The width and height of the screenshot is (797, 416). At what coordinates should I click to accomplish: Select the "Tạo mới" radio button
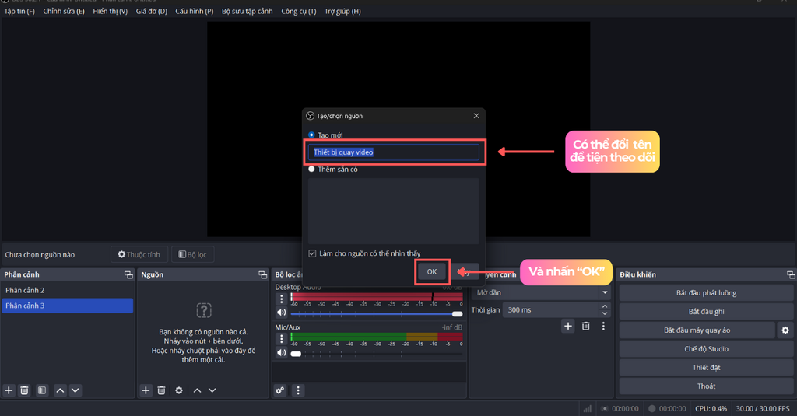point(311,135)
